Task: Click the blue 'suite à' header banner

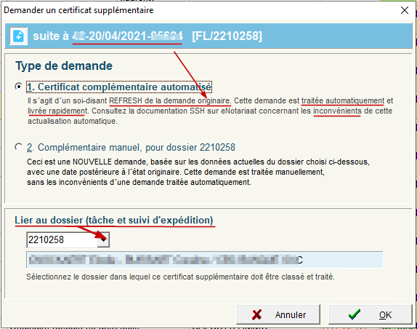Action: 208,36
